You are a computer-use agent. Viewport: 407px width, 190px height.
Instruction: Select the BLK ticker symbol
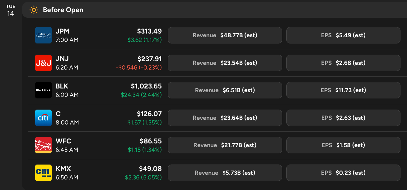[62, 86]
